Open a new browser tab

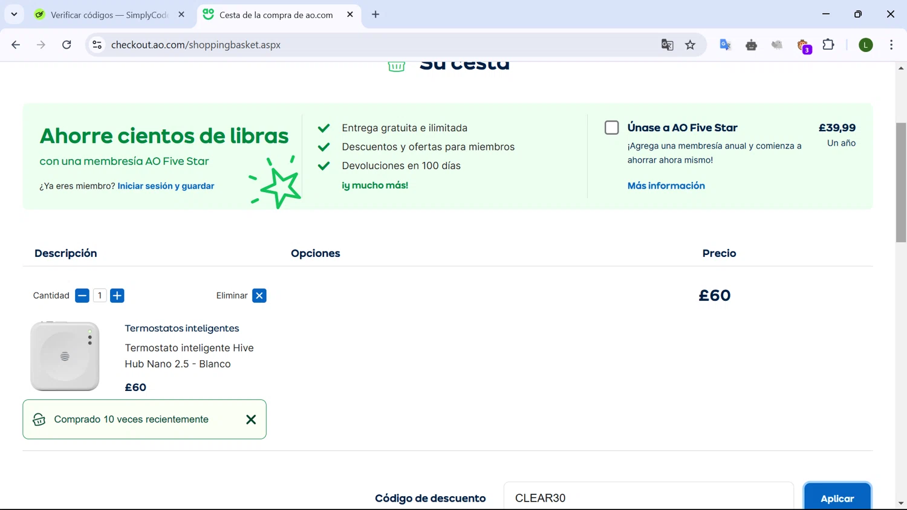[375, 15]
